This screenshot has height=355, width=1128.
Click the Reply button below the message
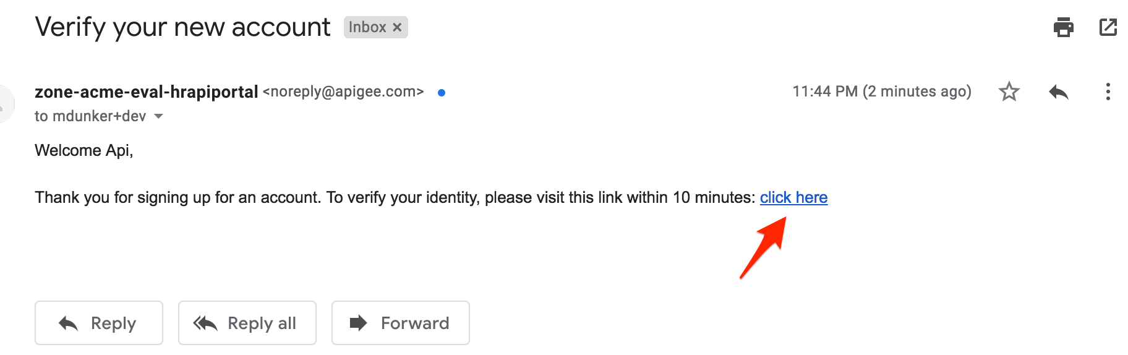tap(99, 323)
